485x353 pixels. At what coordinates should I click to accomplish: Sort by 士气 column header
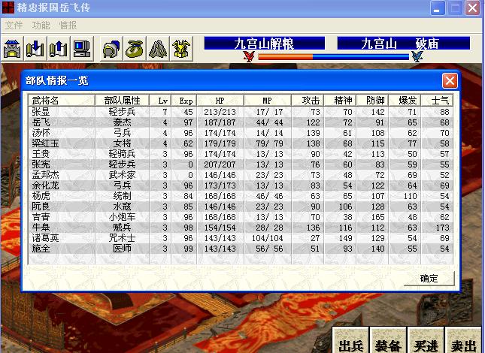point(437,101)
